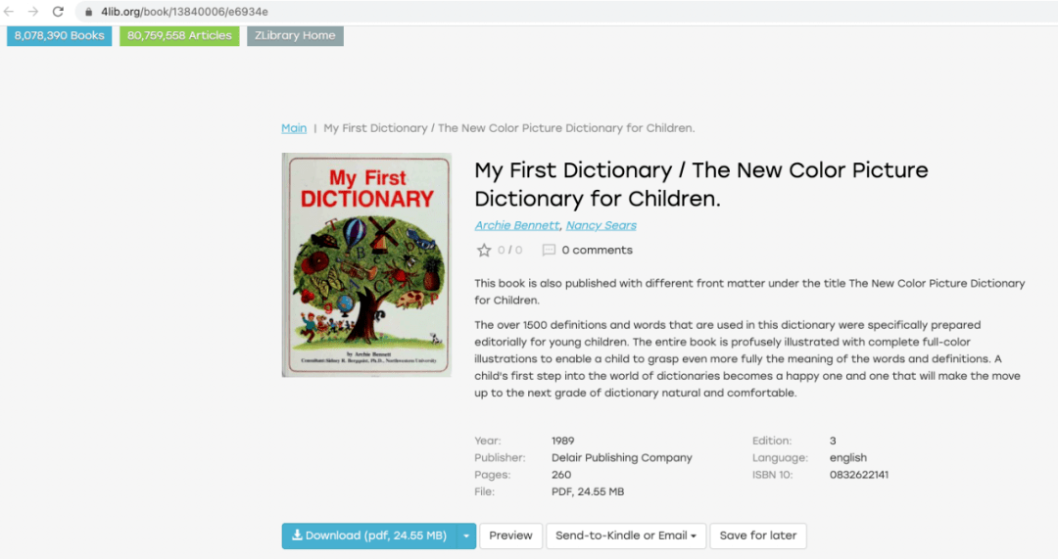Open the 80,759,558 Articles tab

(179, 36)
